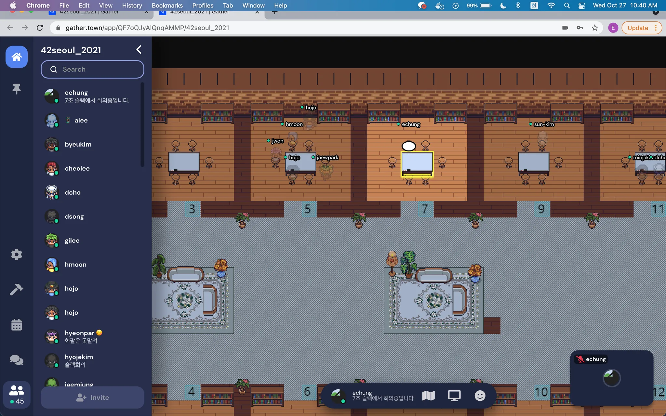Unmute echung's microphone in video tile
Viewport: 666px width, 416px height.
580,359
